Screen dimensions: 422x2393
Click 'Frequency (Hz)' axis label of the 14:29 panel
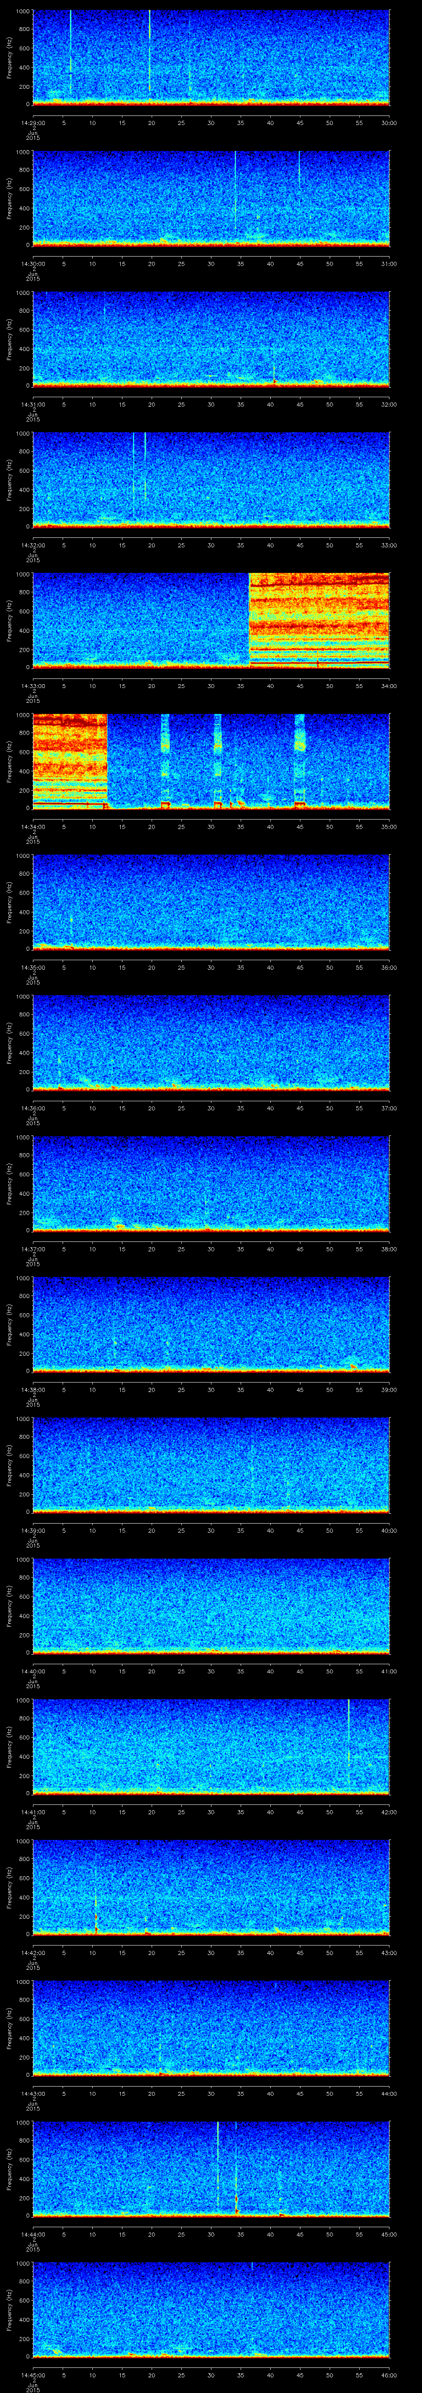[9, 58]
